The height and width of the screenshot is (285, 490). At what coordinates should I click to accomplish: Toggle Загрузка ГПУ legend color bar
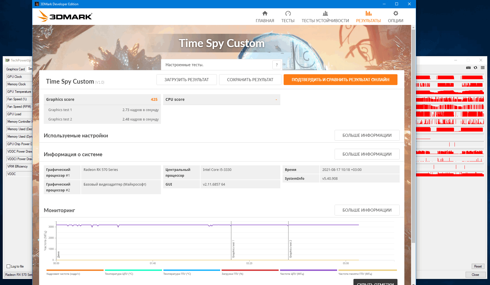click(250, 270)
